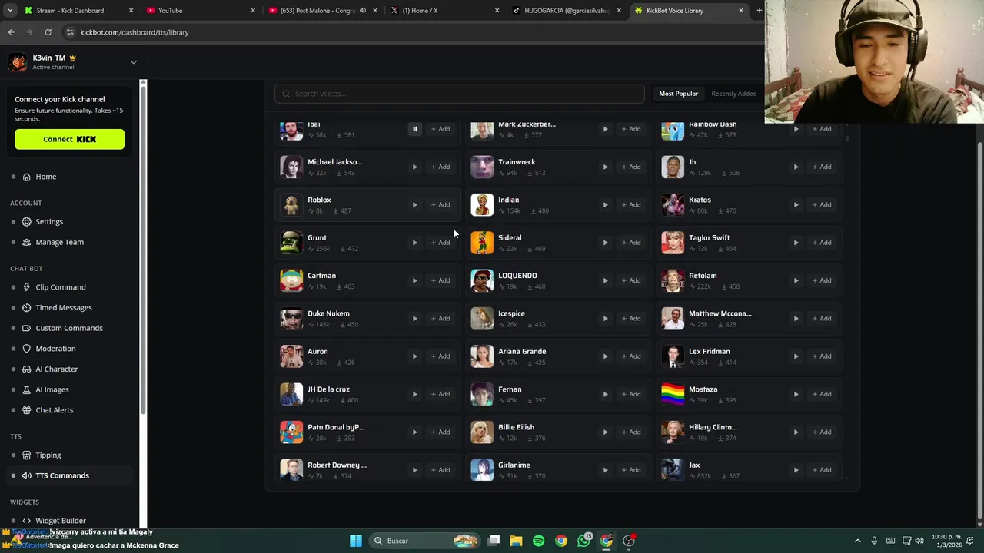This screenshot has height=553, width=984.
Task: Connect your Kick channel button
Action: (69, 139)
